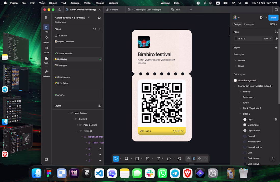Switch to Draw mode in toolbar
The height and width of the screenshot is (182, 280).
pyautogui.click(x=188, y=159)
